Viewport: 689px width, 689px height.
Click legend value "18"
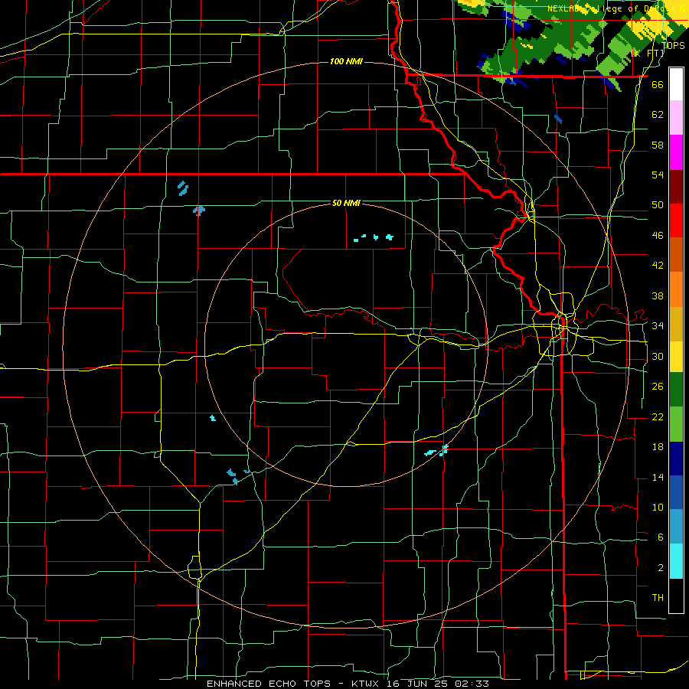[658, 447]
